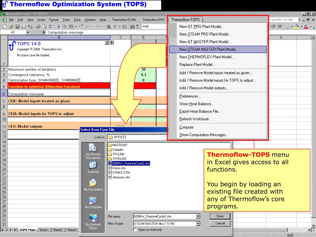Click the Undo arrow icon

point(89,27)
